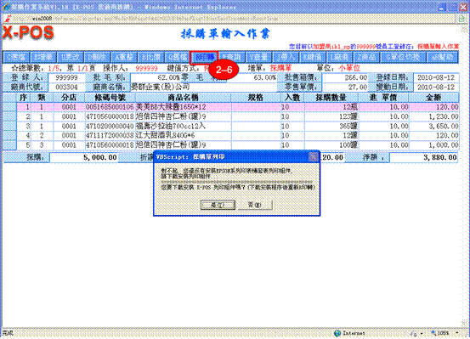Click the G單位切換 toolbar button
The image size is (470, 339).
402,57
